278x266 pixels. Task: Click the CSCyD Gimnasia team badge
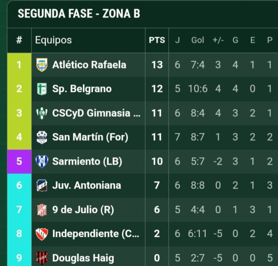tap(42, 113)
